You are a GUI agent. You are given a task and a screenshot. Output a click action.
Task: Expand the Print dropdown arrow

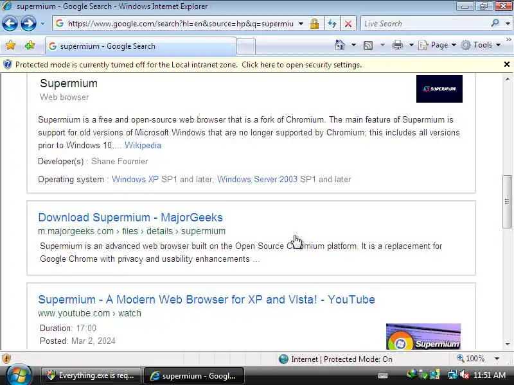click(411, 45)
